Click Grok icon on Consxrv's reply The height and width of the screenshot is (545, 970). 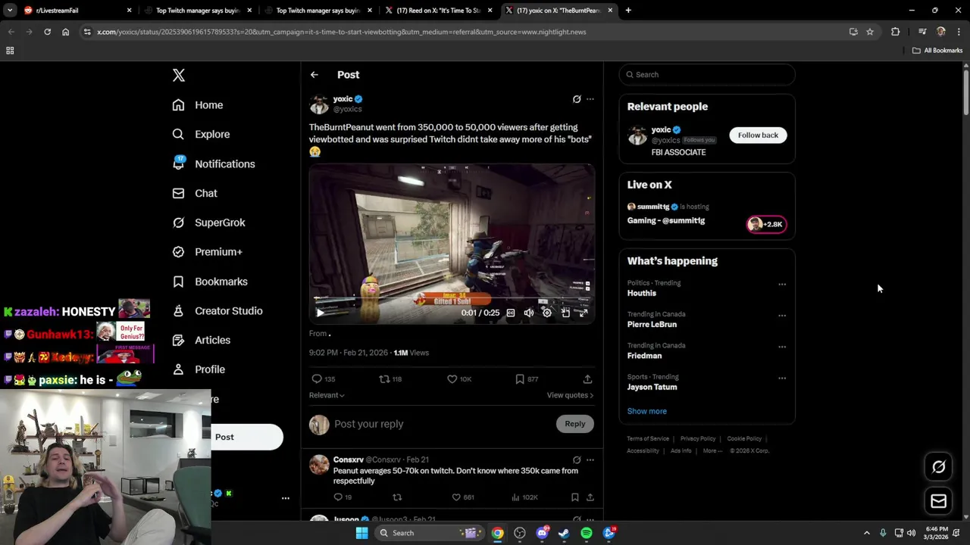click(576, 459)
